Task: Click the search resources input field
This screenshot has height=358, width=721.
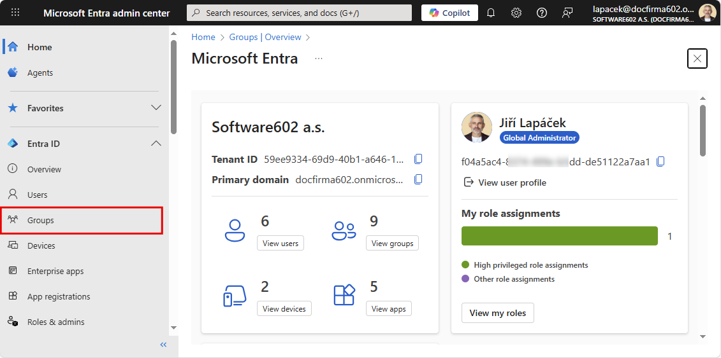Action: point(300,13)
